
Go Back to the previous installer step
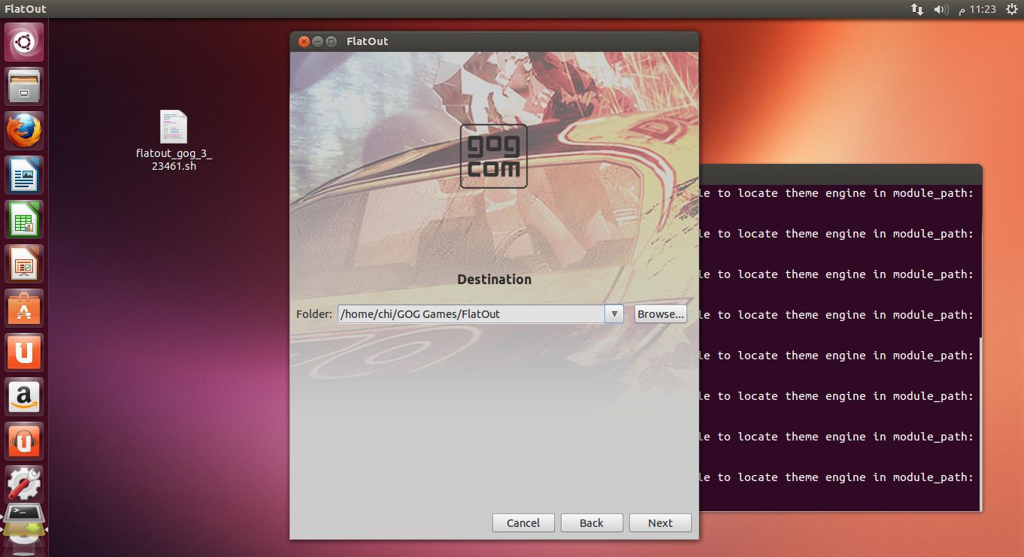592,523
